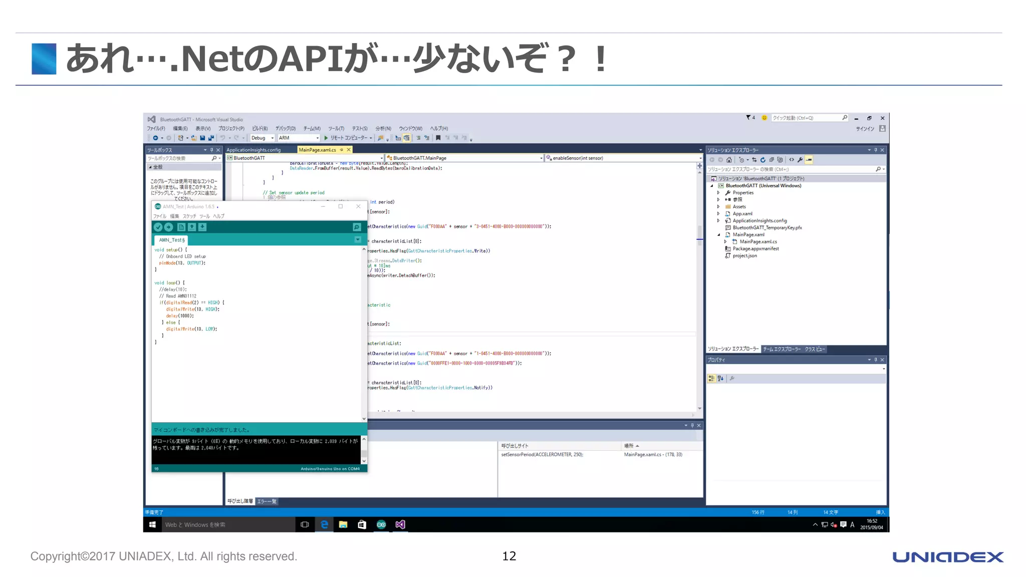Click the Verify checkmark in Arduino
This screenshot has height=577, width=1026.
pos(158,227)
